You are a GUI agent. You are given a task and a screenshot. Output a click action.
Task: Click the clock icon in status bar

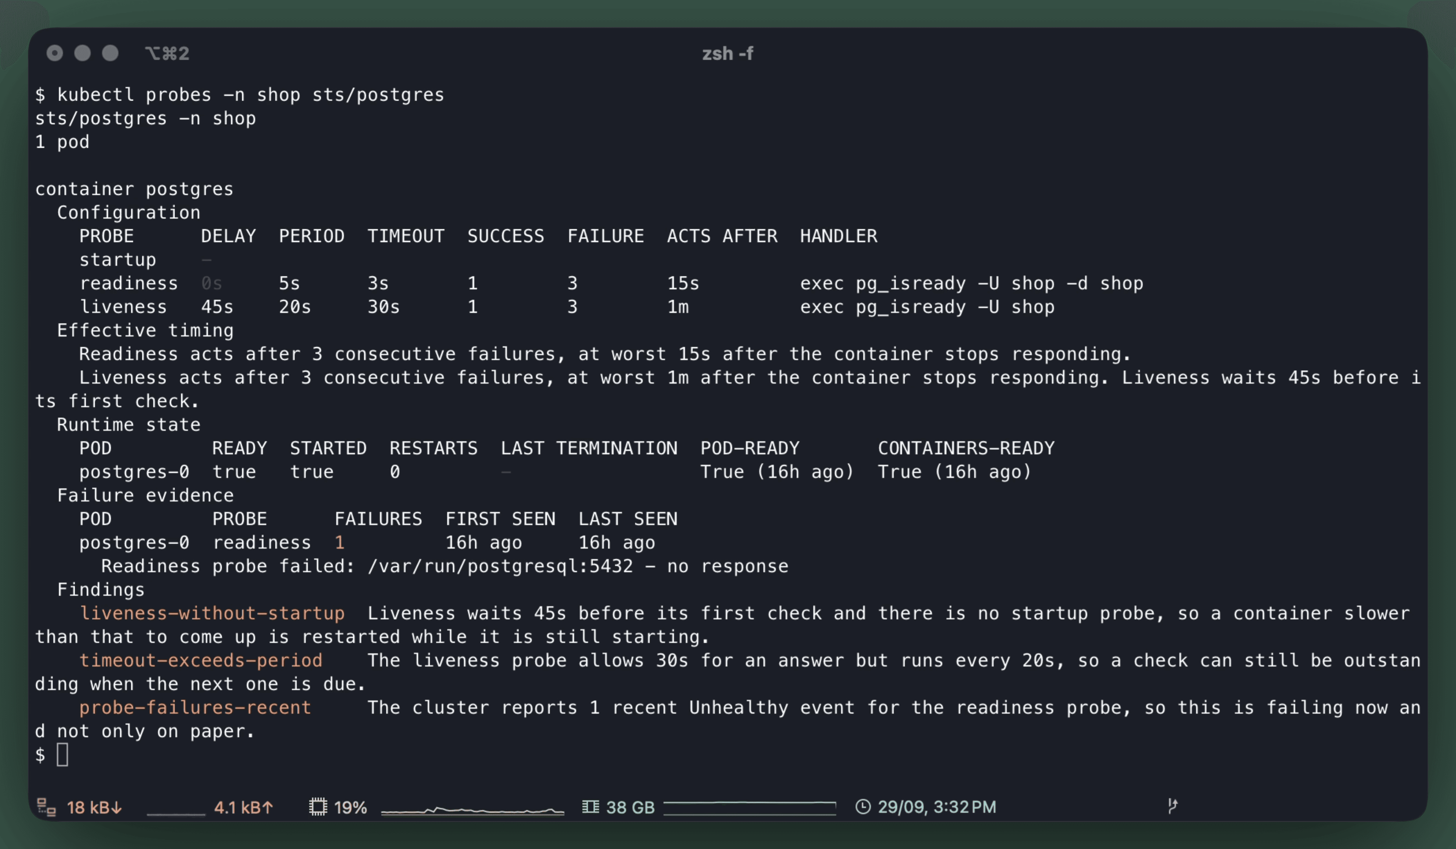(x=862, y=807)
